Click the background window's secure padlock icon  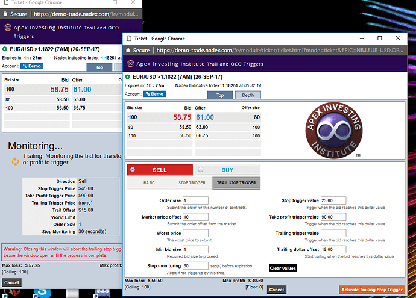coord(5,14)
